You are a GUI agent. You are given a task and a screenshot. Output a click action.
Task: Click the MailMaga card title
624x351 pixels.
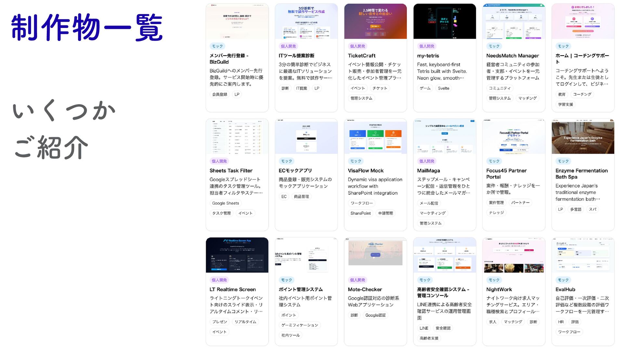(x=428, y=171)
